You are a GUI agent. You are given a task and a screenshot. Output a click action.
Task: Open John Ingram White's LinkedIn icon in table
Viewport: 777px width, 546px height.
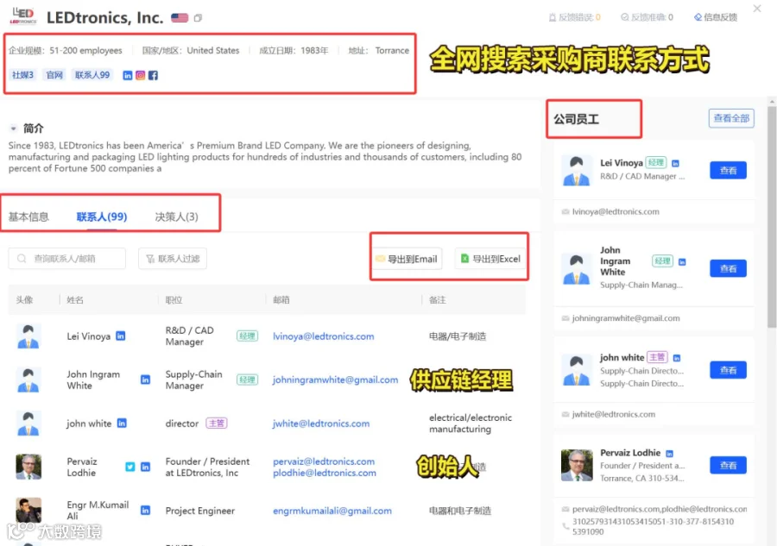[x=145, y=380]
